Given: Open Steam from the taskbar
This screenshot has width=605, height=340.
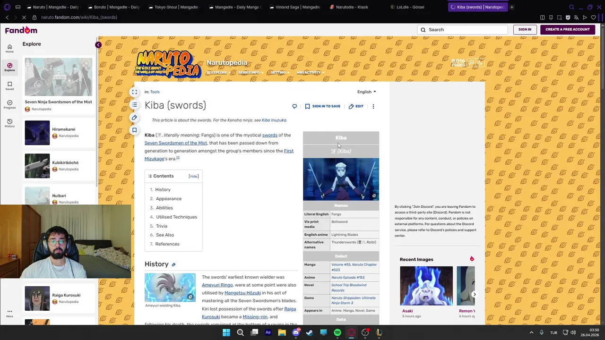Looking at the screenshot, I should pos(310,332).
